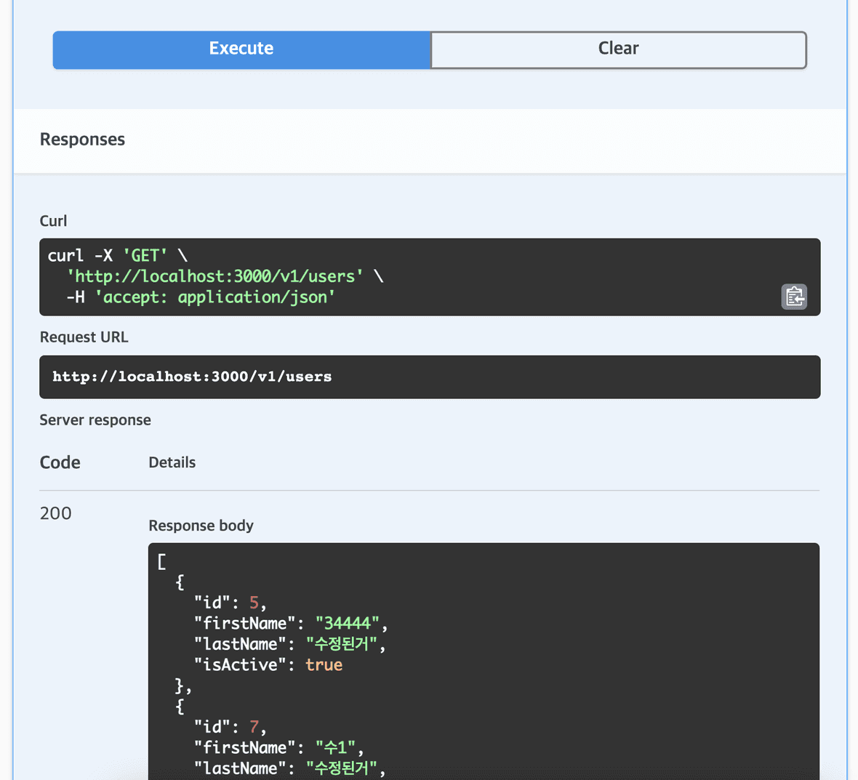Click the Response body label
The width and height of the screenshot is (858, 780).
201,525
